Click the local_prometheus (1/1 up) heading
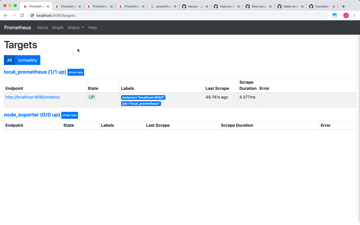Viewport: 360px width, 225px height. (35, 72)
